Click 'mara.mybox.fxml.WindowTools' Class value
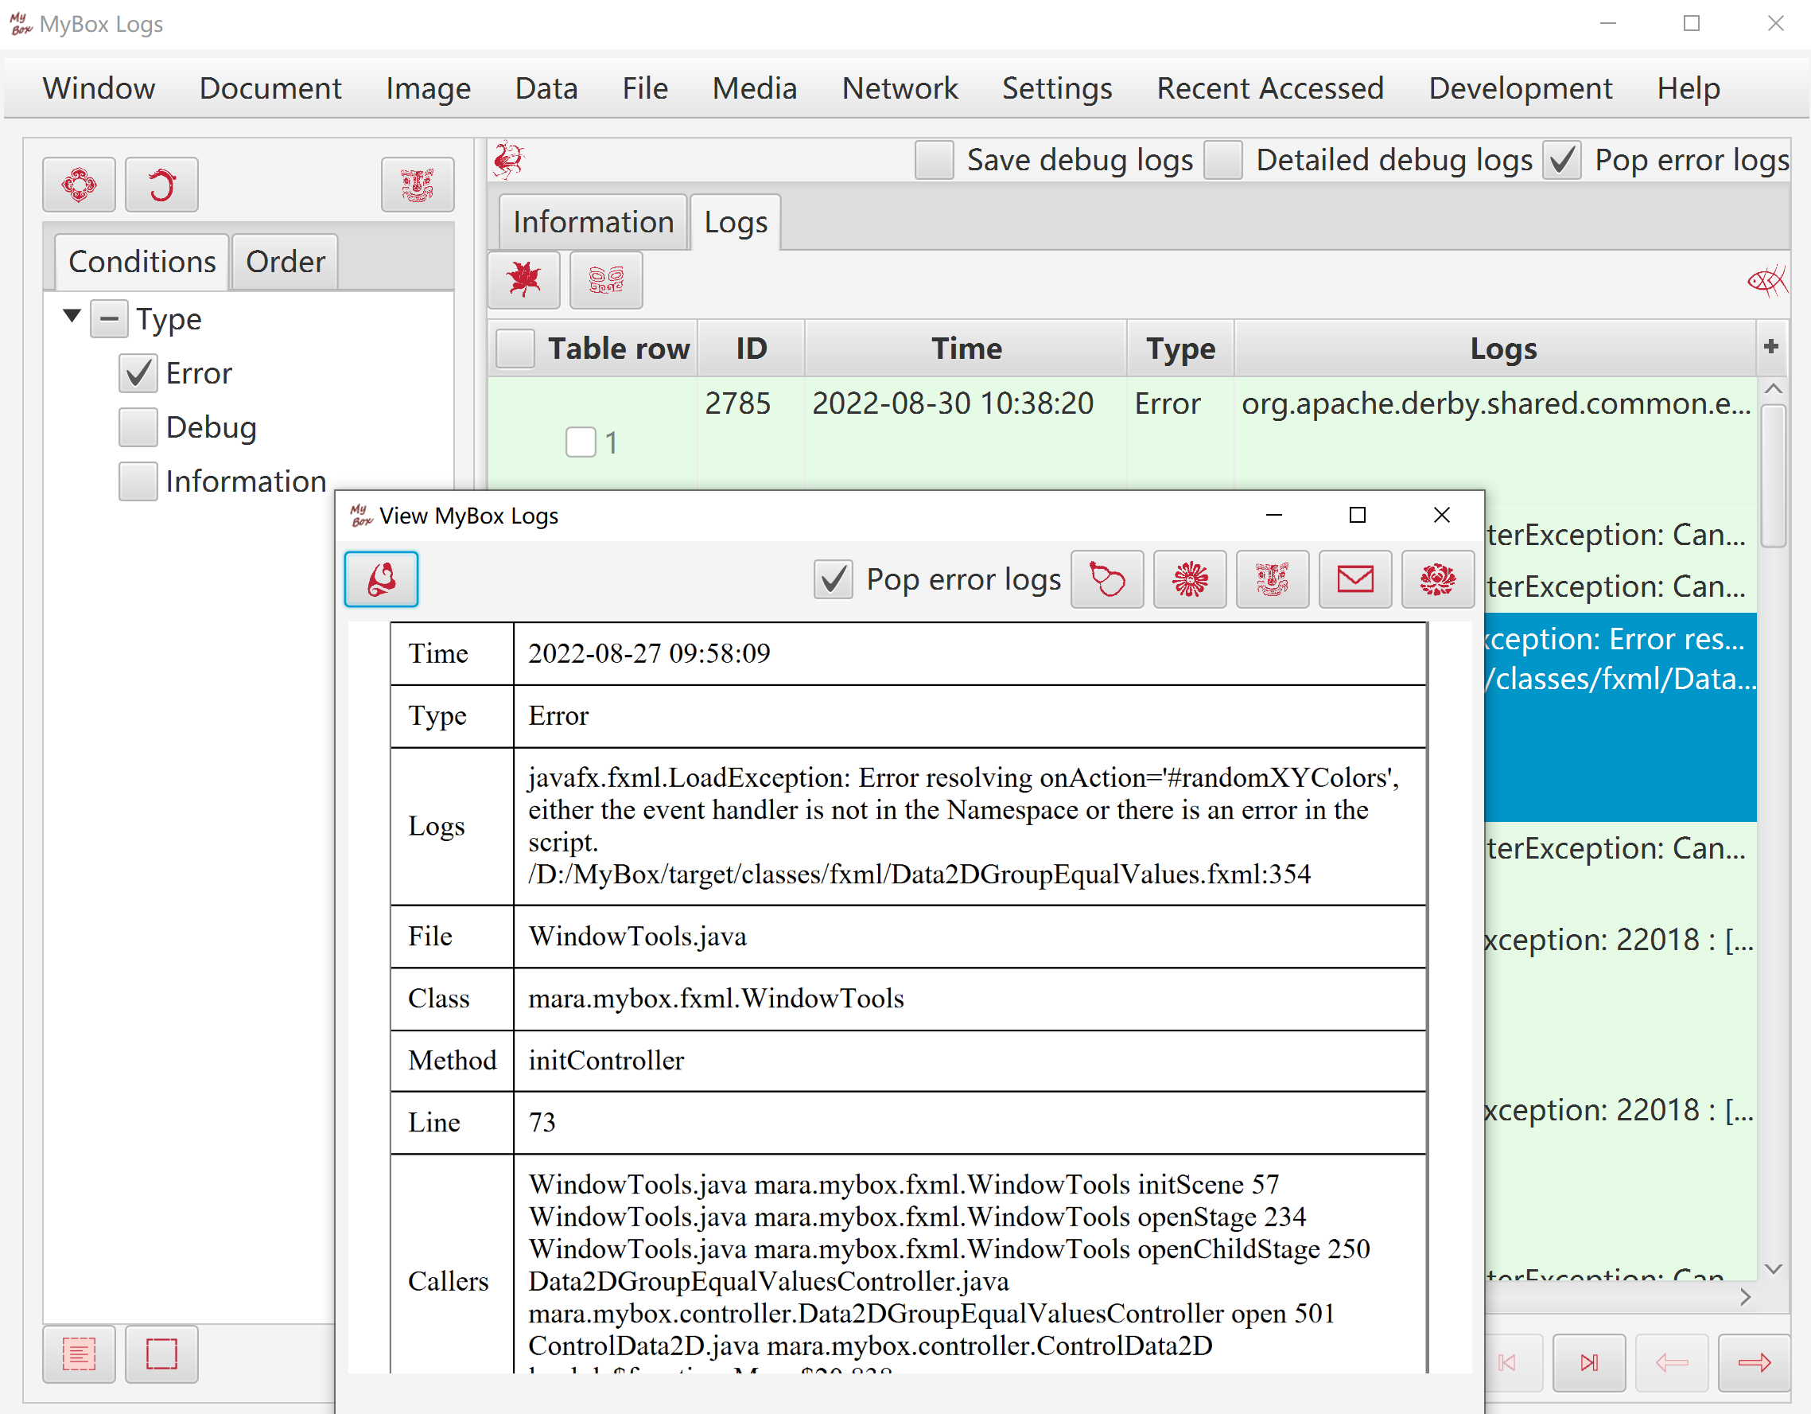This screenshot has width=1811, height=1414. [x=717, y=999]
